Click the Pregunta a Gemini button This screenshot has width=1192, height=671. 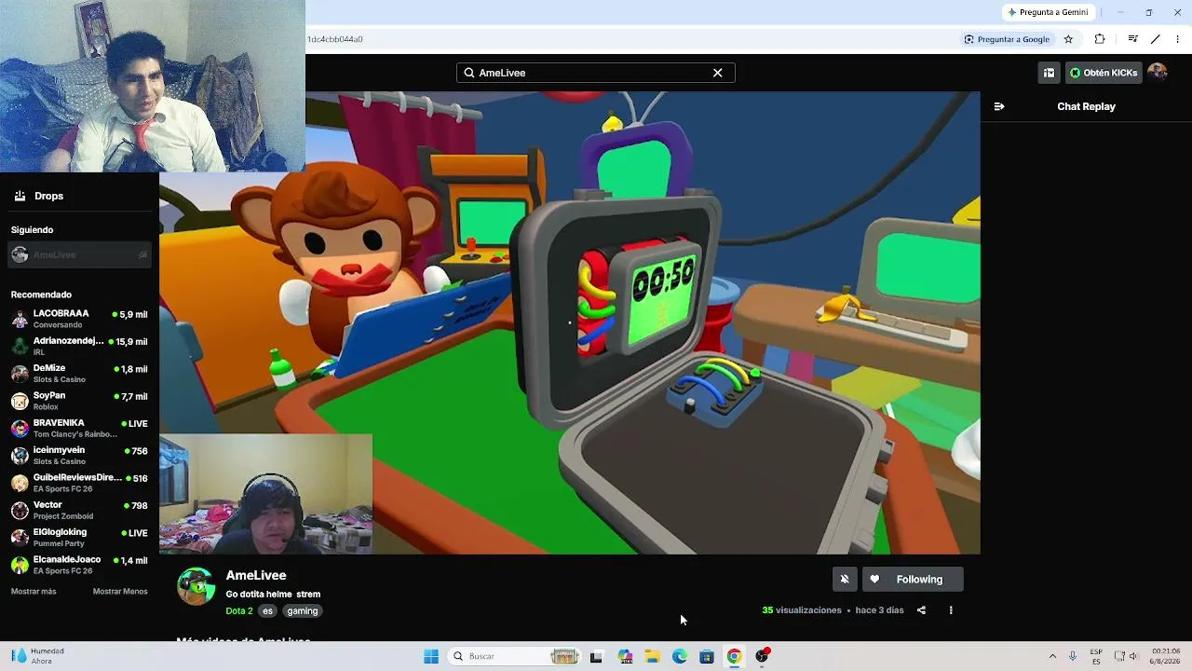(1048, 12)
